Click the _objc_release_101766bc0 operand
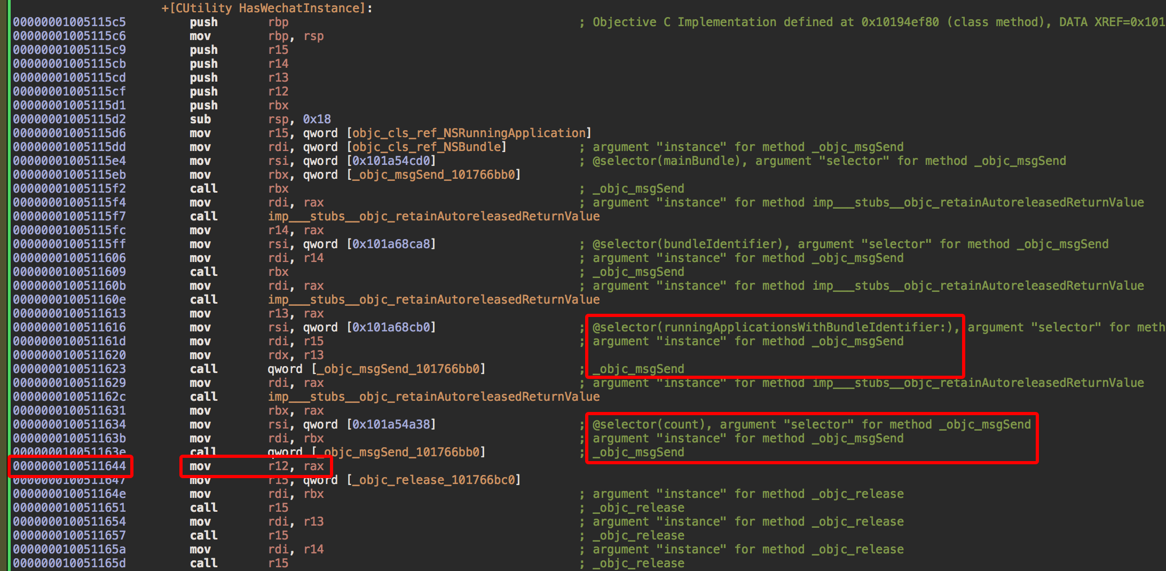The height and width of the screenshot is (571, 1166). [434, 480]
